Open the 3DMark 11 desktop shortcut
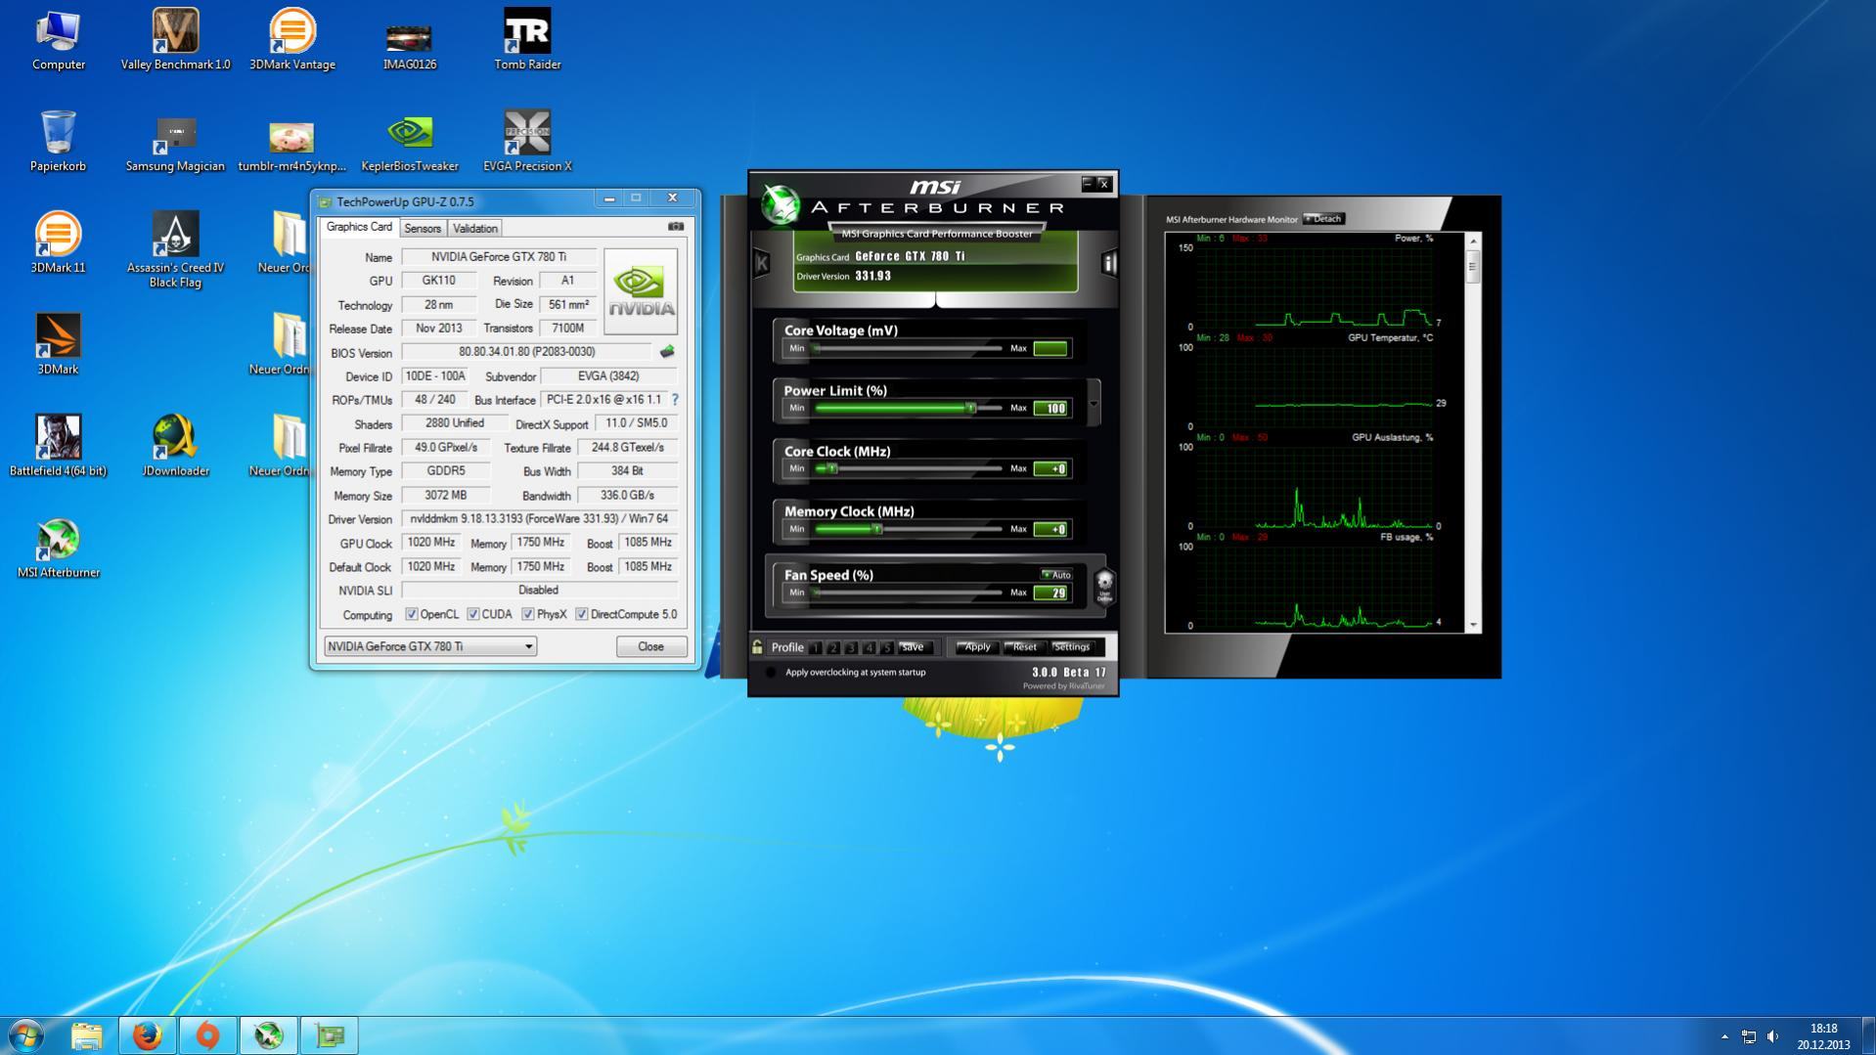 click(x=59, y=243)
